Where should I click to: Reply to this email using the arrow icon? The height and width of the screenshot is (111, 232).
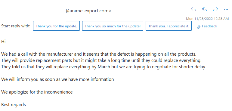click(193, 9)
